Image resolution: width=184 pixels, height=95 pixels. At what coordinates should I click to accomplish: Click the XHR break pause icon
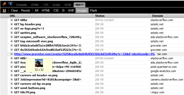tap(4, 11)
